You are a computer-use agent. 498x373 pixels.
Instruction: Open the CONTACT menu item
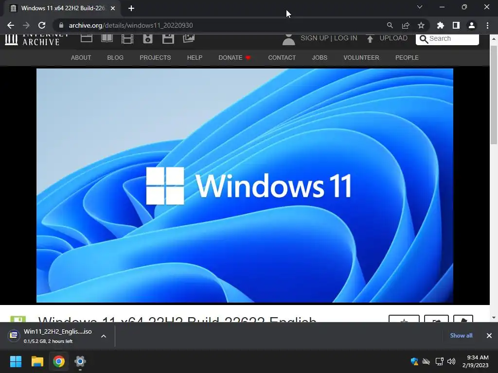pyautogui.click(x=282, y=58)
